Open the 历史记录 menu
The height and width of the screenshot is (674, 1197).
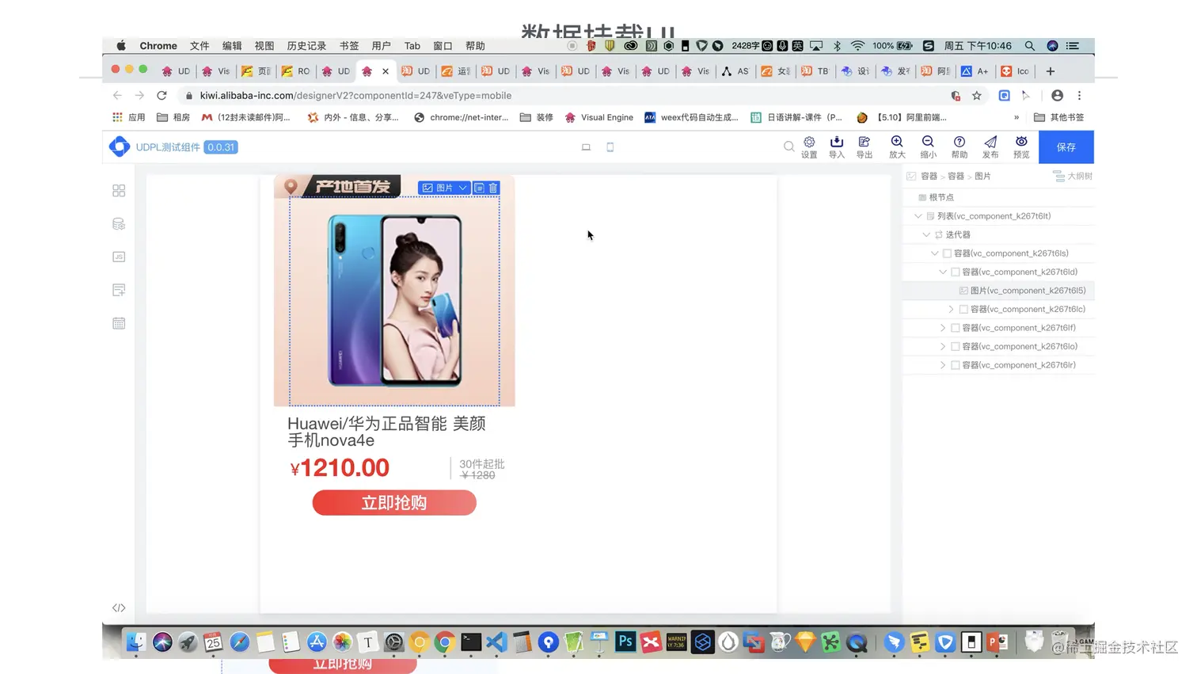[x=306, y=46]
